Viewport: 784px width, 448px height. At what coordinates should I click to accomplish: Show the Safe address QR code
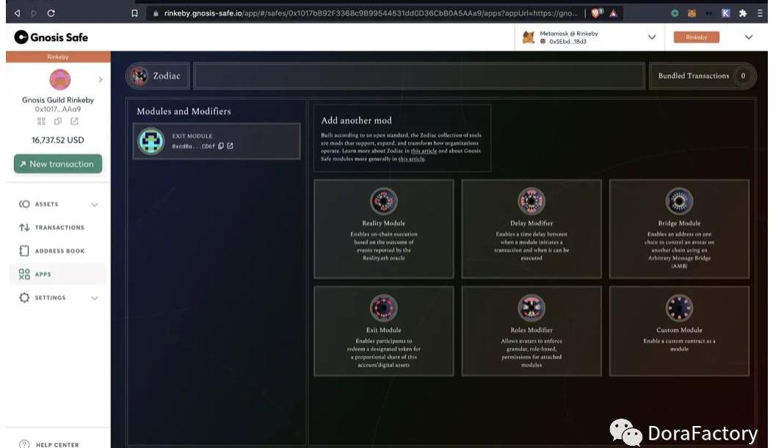42,121
